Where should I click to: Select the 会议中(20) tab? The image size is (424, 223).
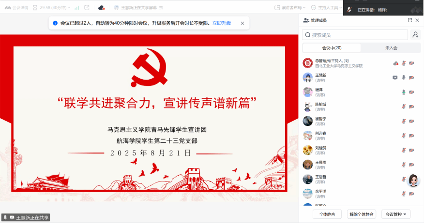(332, 48)
